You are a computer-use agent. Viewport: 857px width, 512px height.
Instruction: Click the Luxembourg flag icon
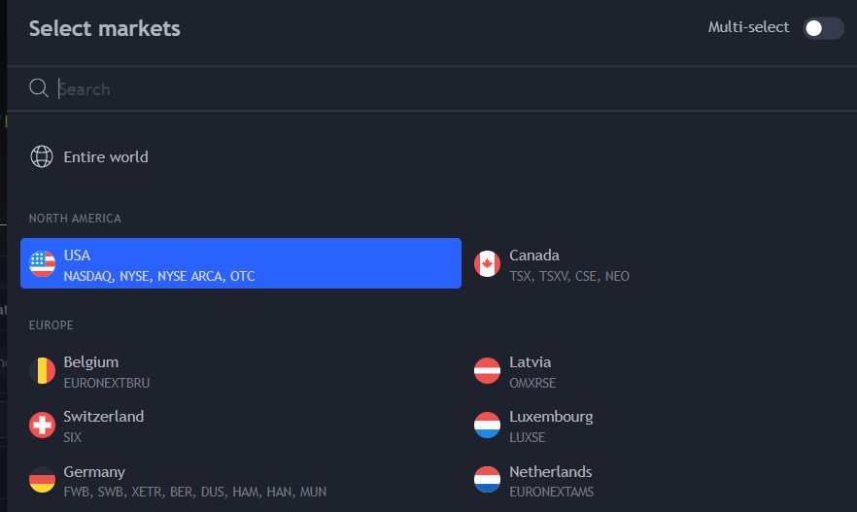point(487,426)
